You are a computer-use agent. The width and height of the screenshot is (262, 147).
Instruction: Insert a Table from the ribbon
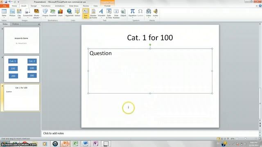(4, 13)
